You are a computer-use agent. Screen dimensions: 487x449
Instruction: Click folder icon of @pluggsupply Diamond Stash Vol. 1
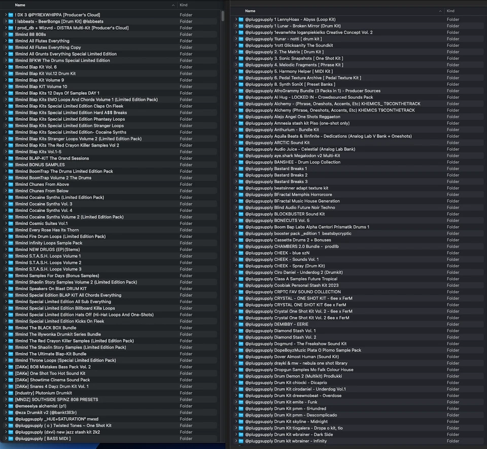241,331
